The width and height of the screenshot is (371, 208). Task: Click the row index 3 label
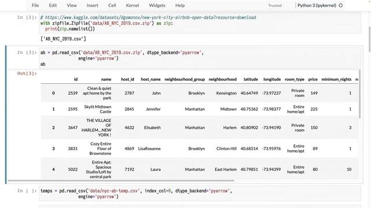point(53,148)
